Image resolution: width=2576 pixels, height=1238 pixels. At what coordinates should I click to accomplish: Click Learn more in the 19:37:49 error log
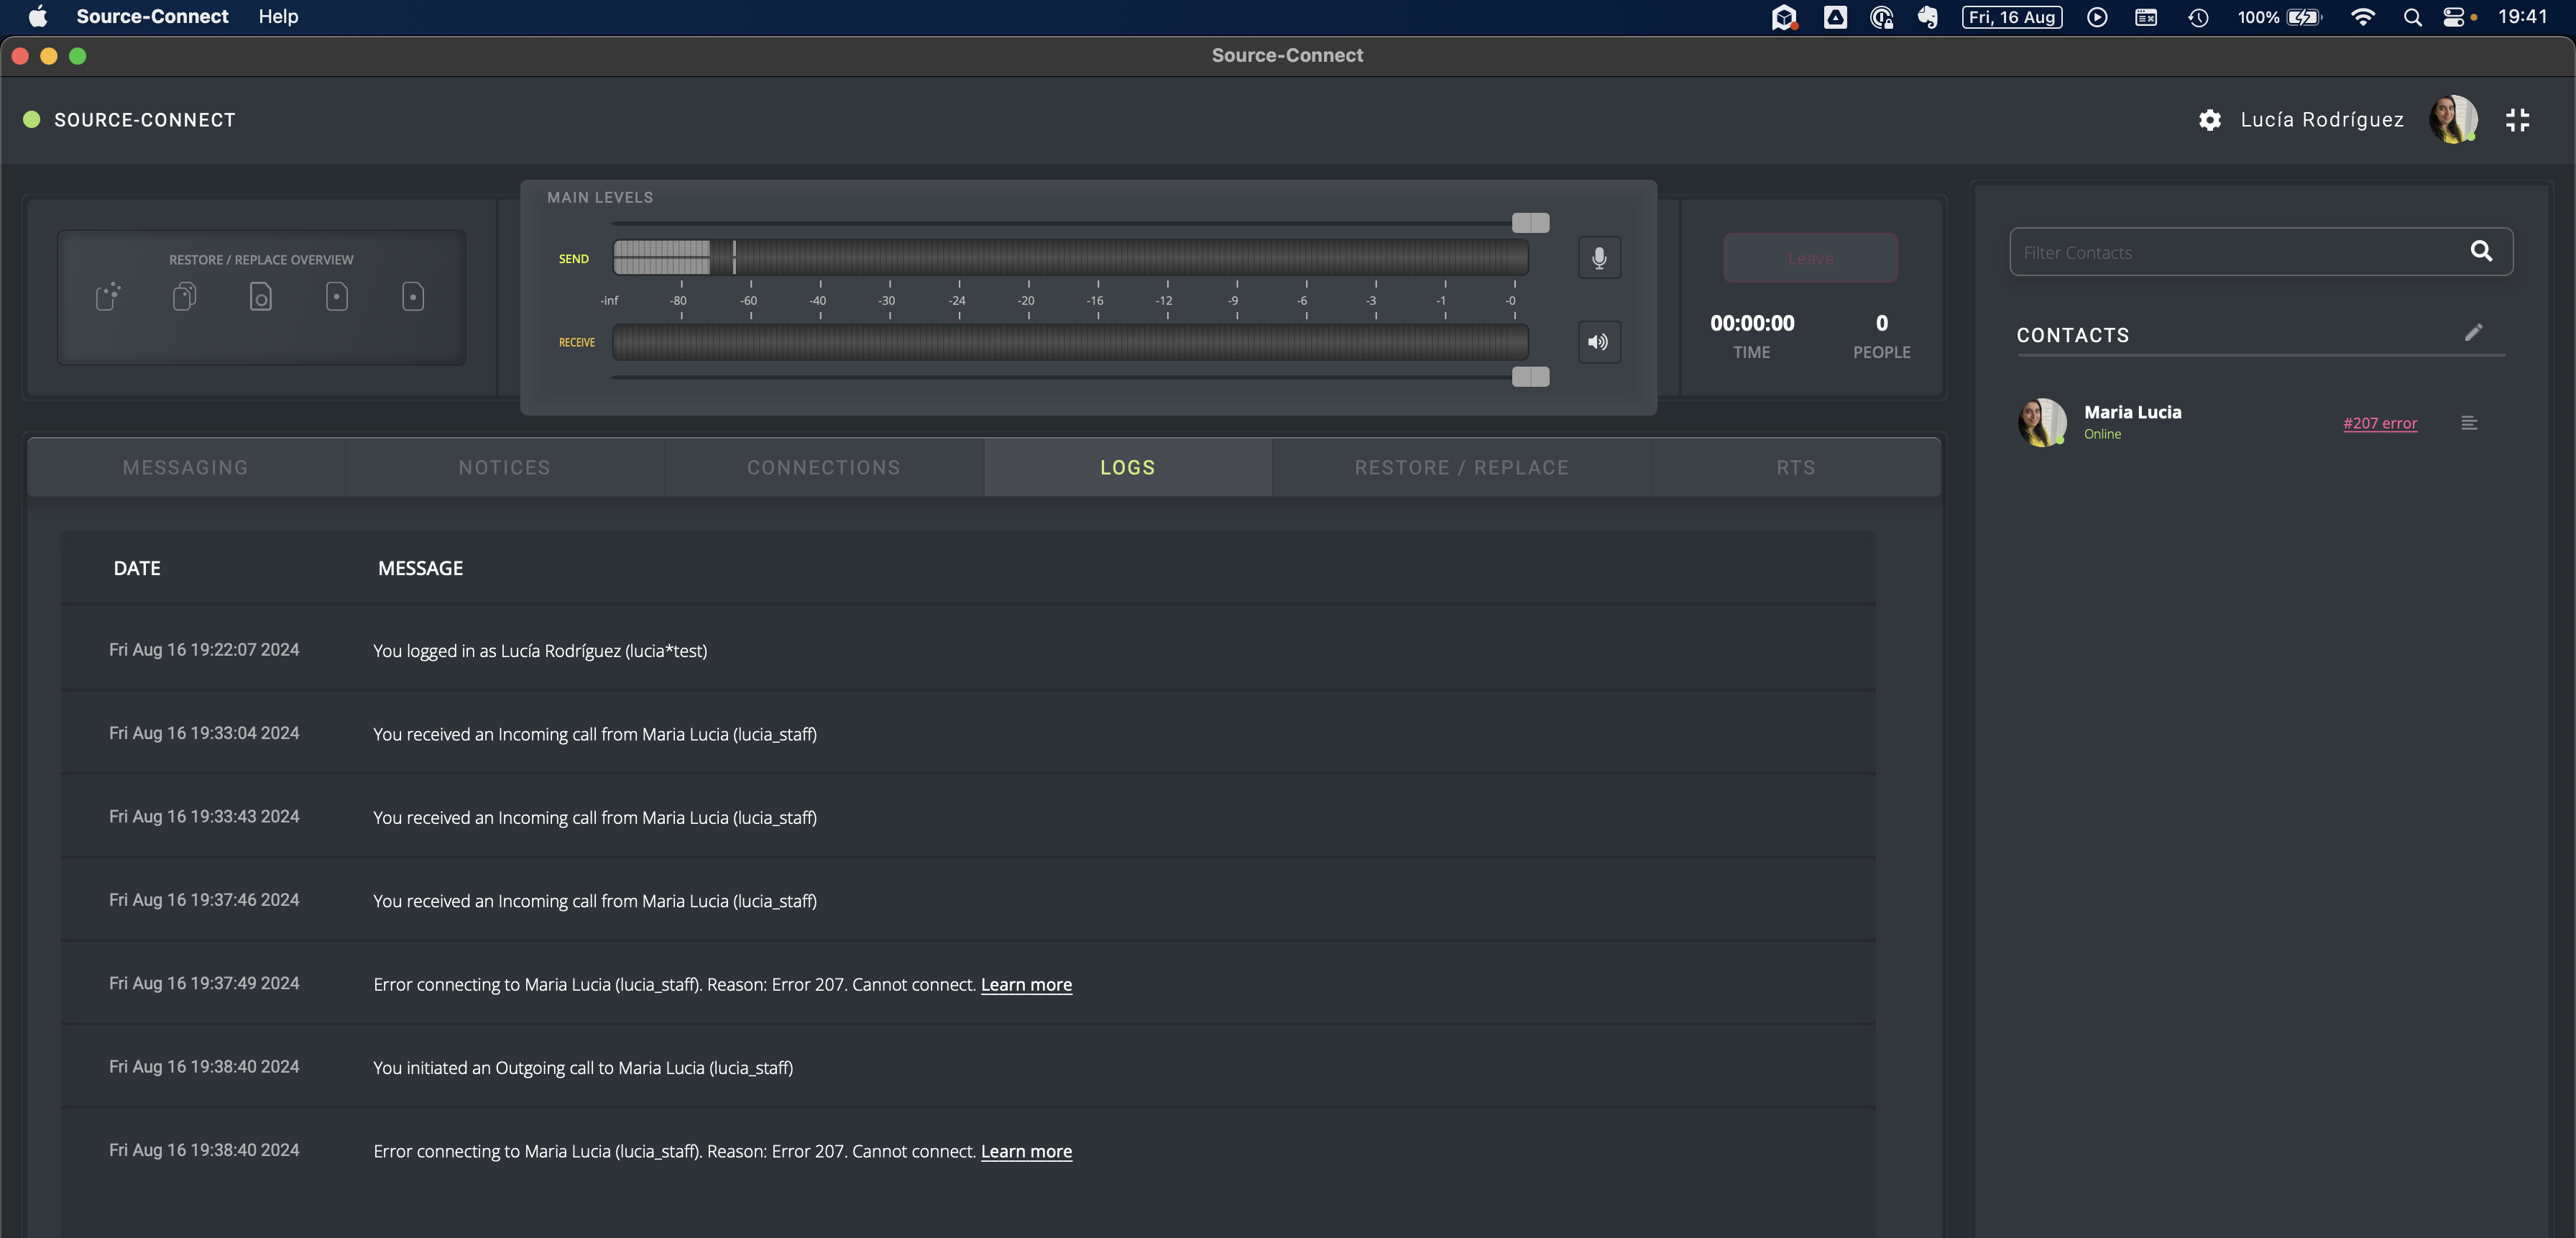coord(1026,984)
